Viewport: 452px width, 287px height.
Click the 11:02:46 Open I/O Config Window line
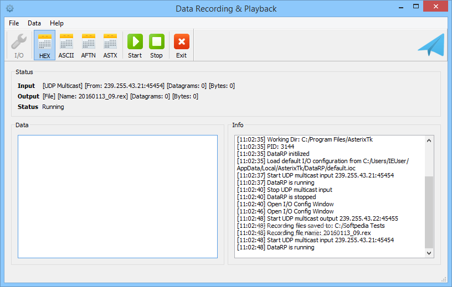pos(285,211)
